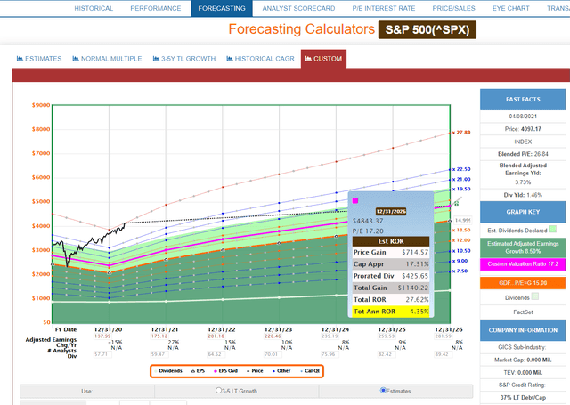570x405 pixels.
Task: Click the x 22.50 multiple label
Action: click(x=461, y=169)
